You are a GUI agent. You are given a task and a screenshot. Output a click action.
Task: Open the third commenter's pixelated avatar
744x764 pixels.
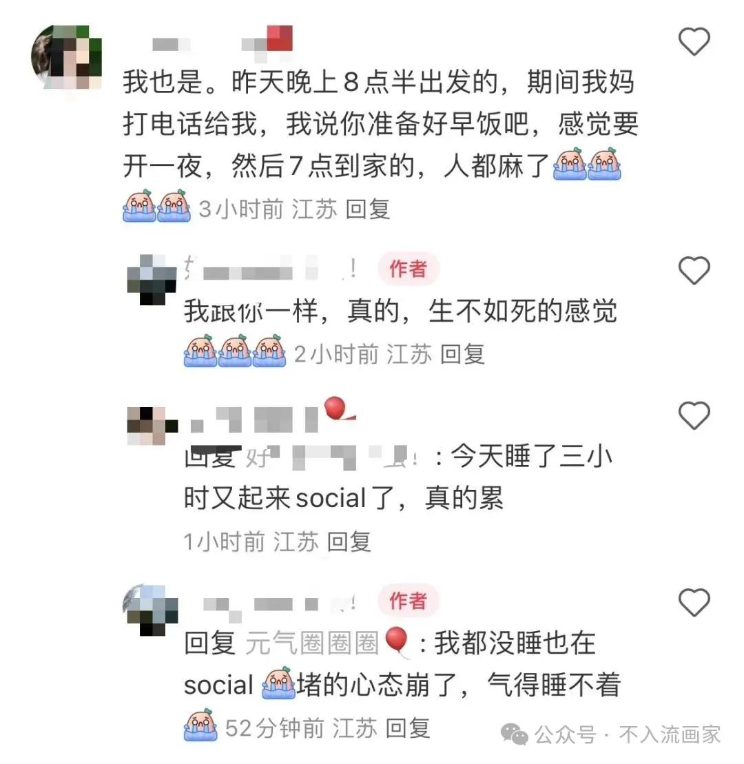(152, 426)
